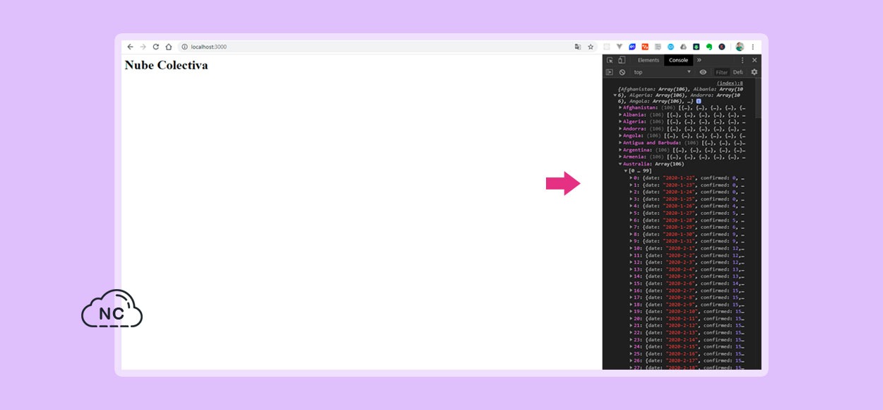The width and height of the screenshot is (883, 410).
Task: Expand entry 19 dated 2020-2-10
Action: [x=632, y=312]
